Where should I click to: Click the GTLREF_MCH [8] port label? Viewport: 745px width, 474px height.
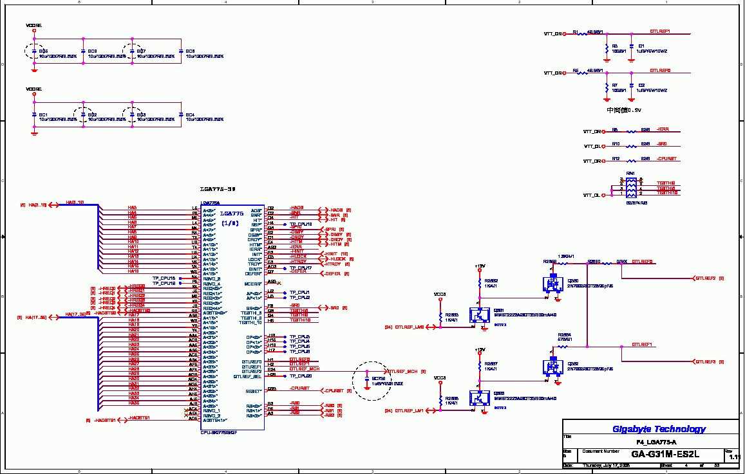click(x=406, y=372)
